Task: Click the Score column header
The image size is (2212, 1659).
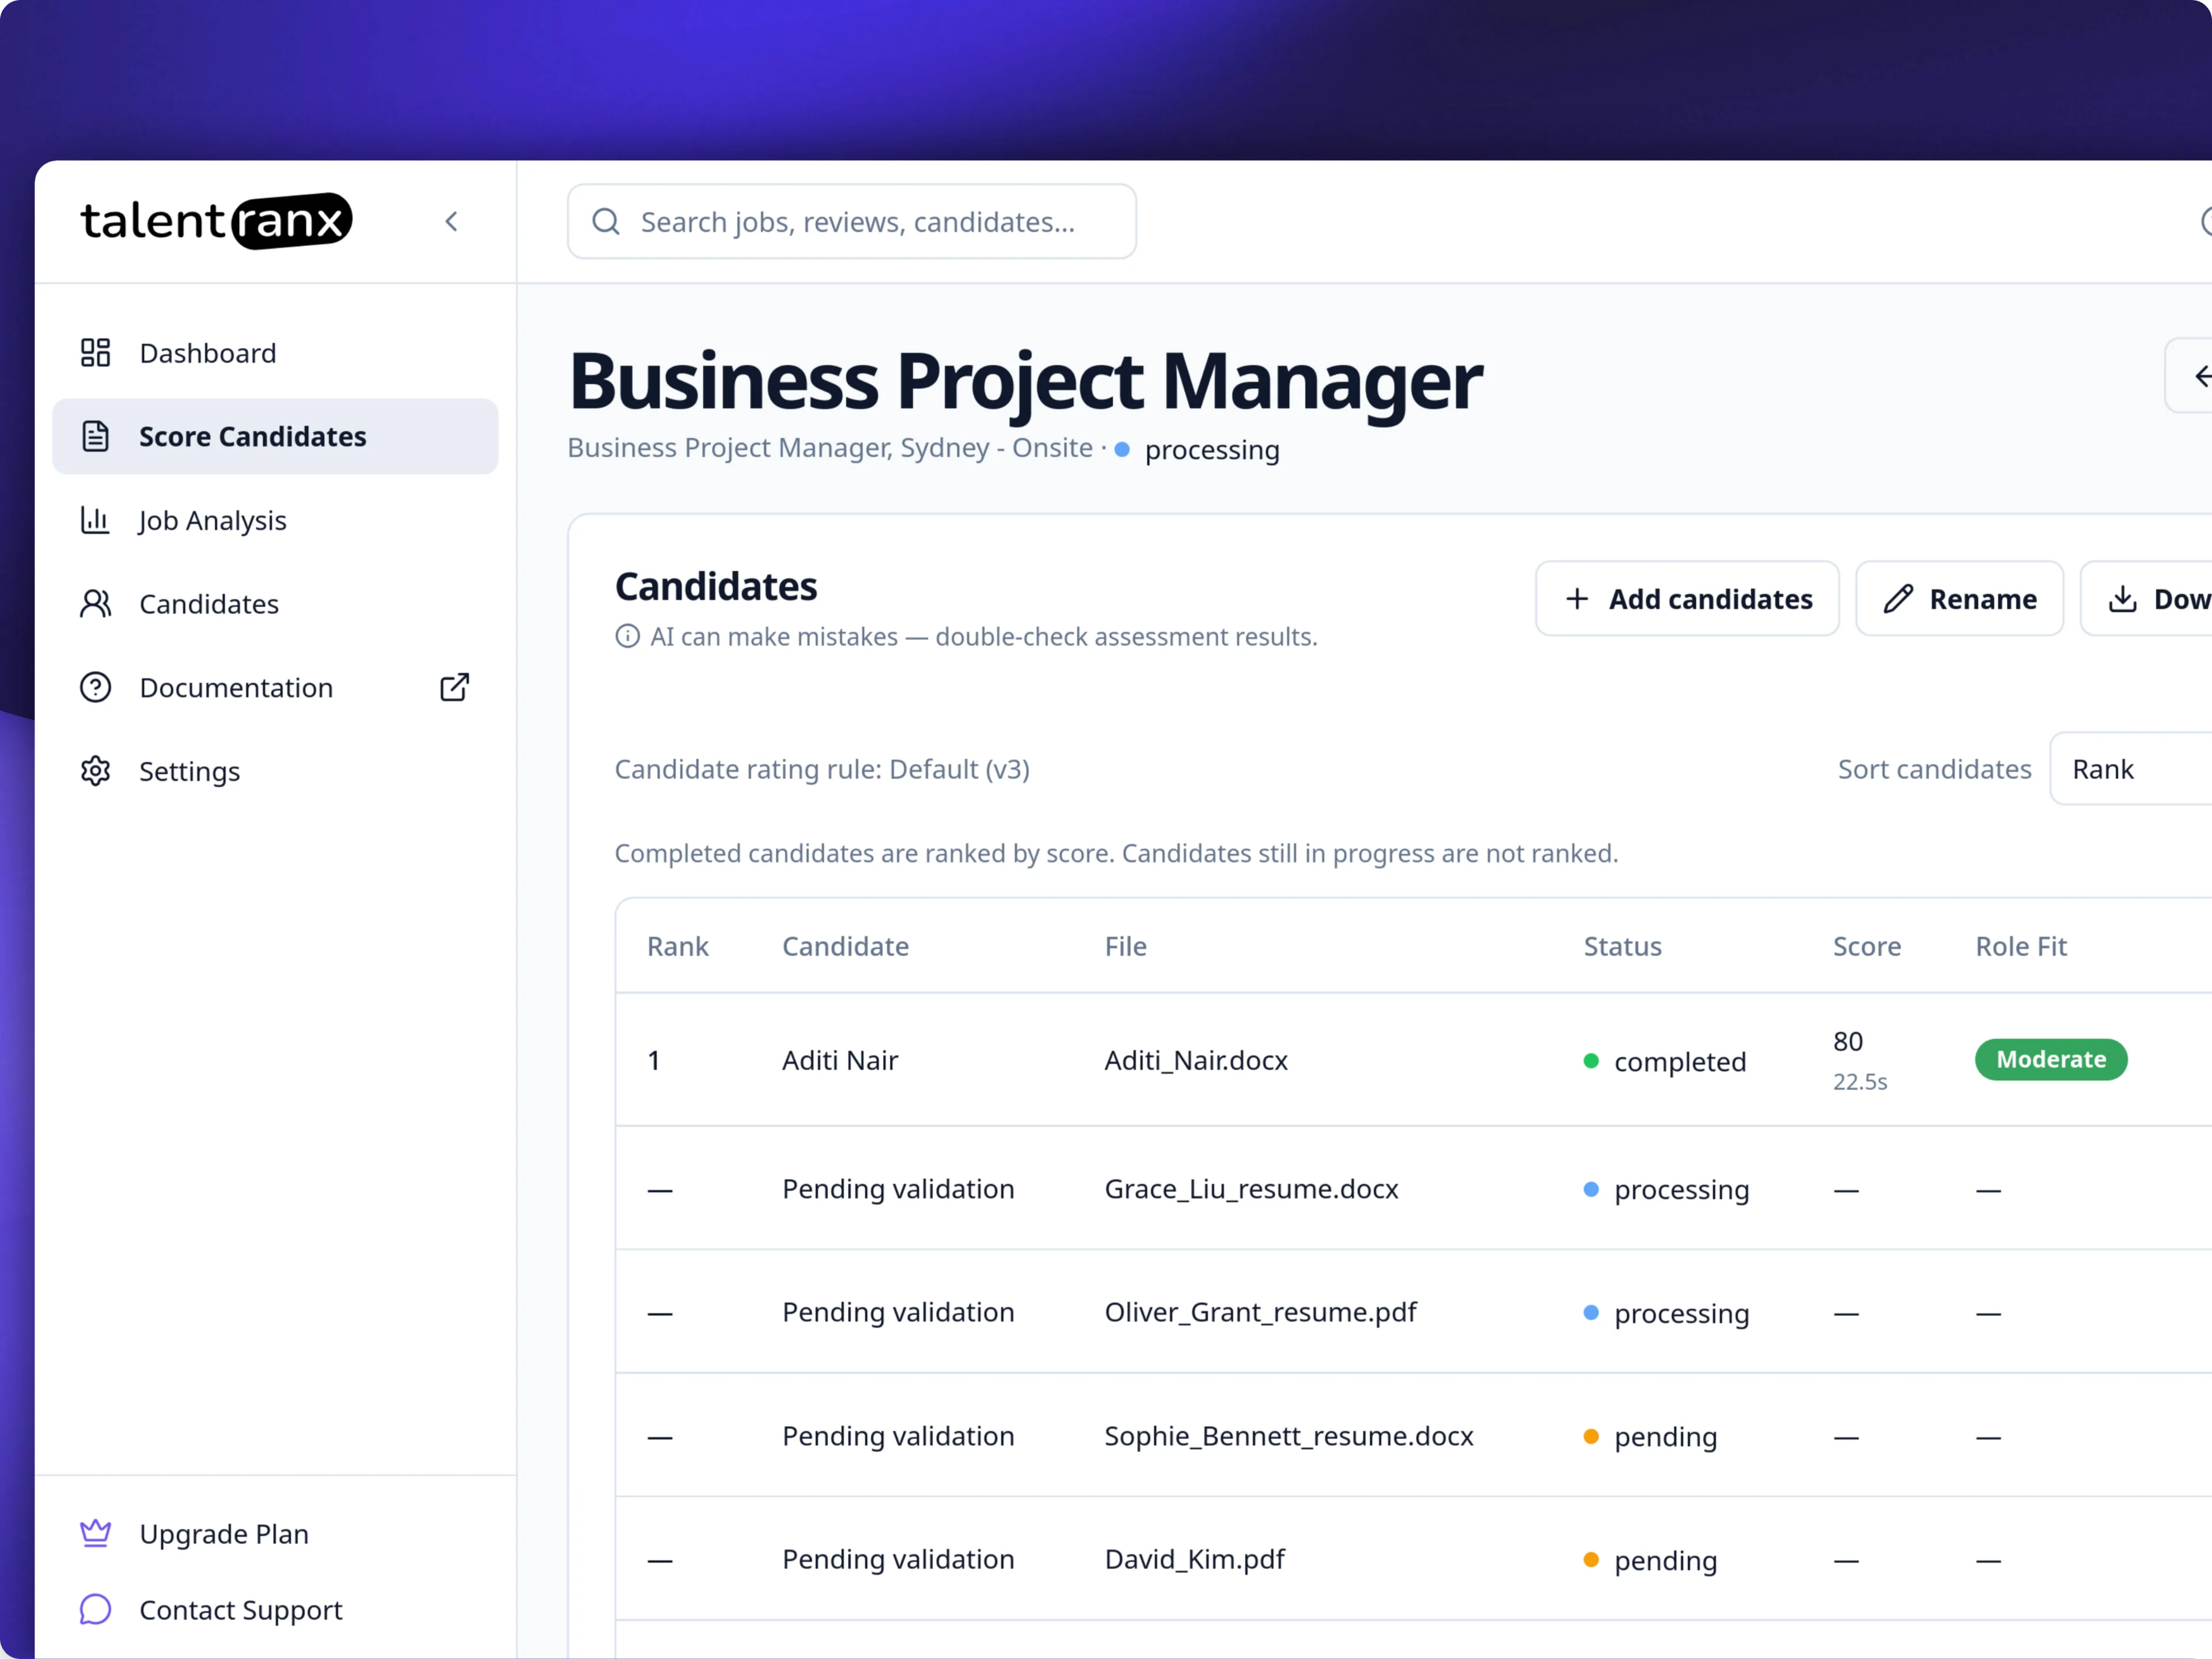Action: (1866, 947)
